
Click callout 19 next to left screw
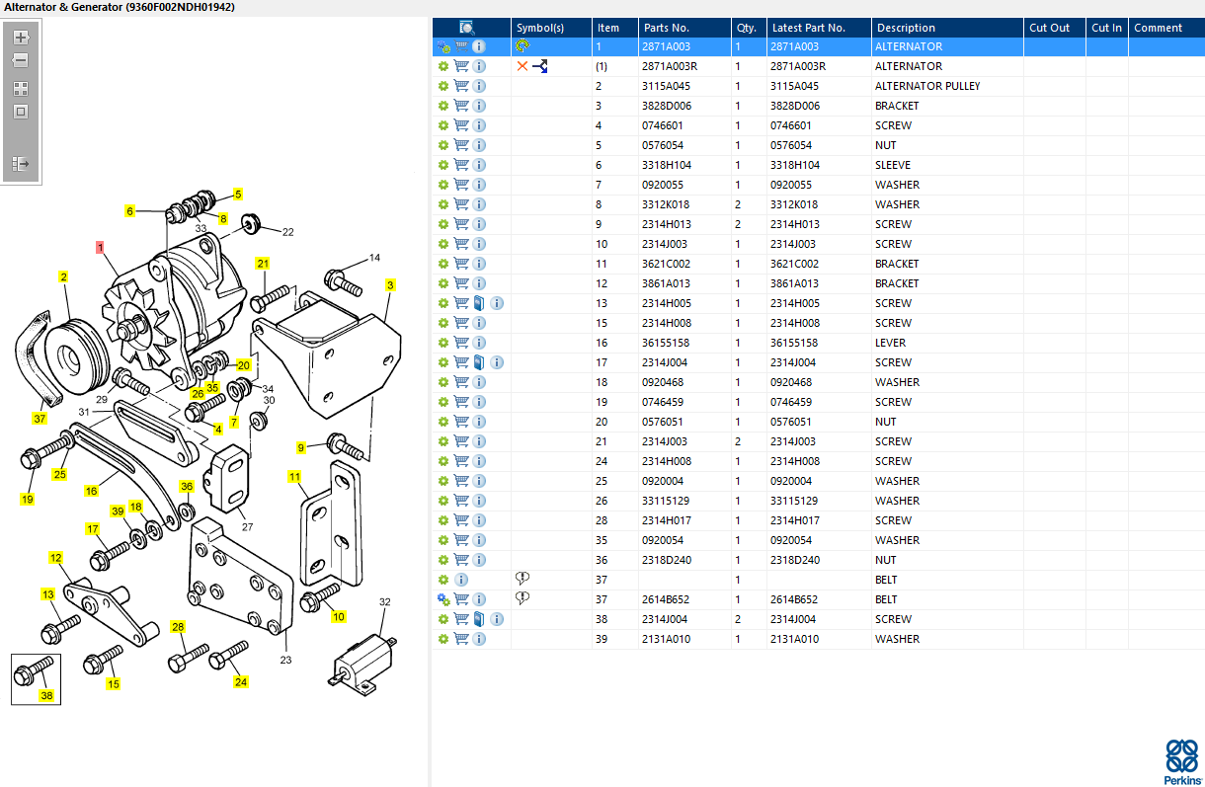click(27, 499)
